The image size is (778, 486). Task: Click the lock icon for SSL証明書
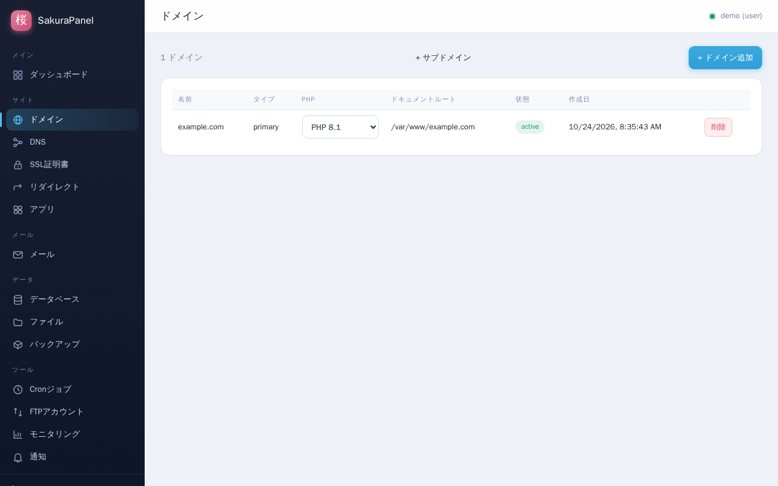tap(18, 165)
